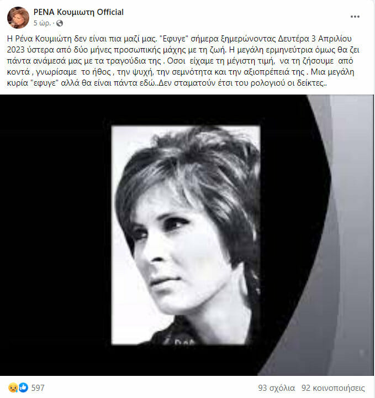Click the '5 ώρ.' post timestamp
375x398 pixels.
43,23
